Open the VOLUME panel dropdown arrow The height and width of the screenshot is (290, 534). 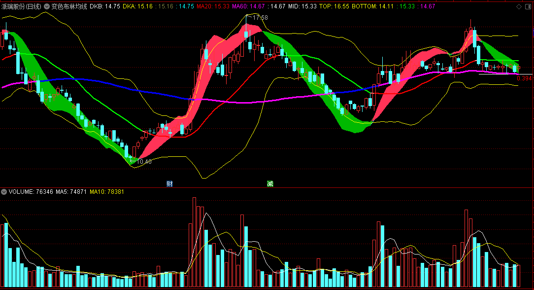coord(4,192)
